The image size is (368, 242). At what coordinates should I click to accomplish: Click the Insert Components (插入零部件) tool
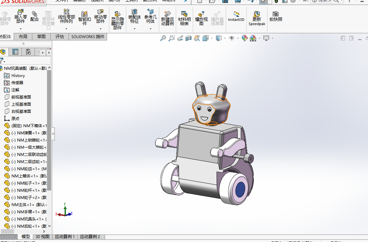(21, 16)
